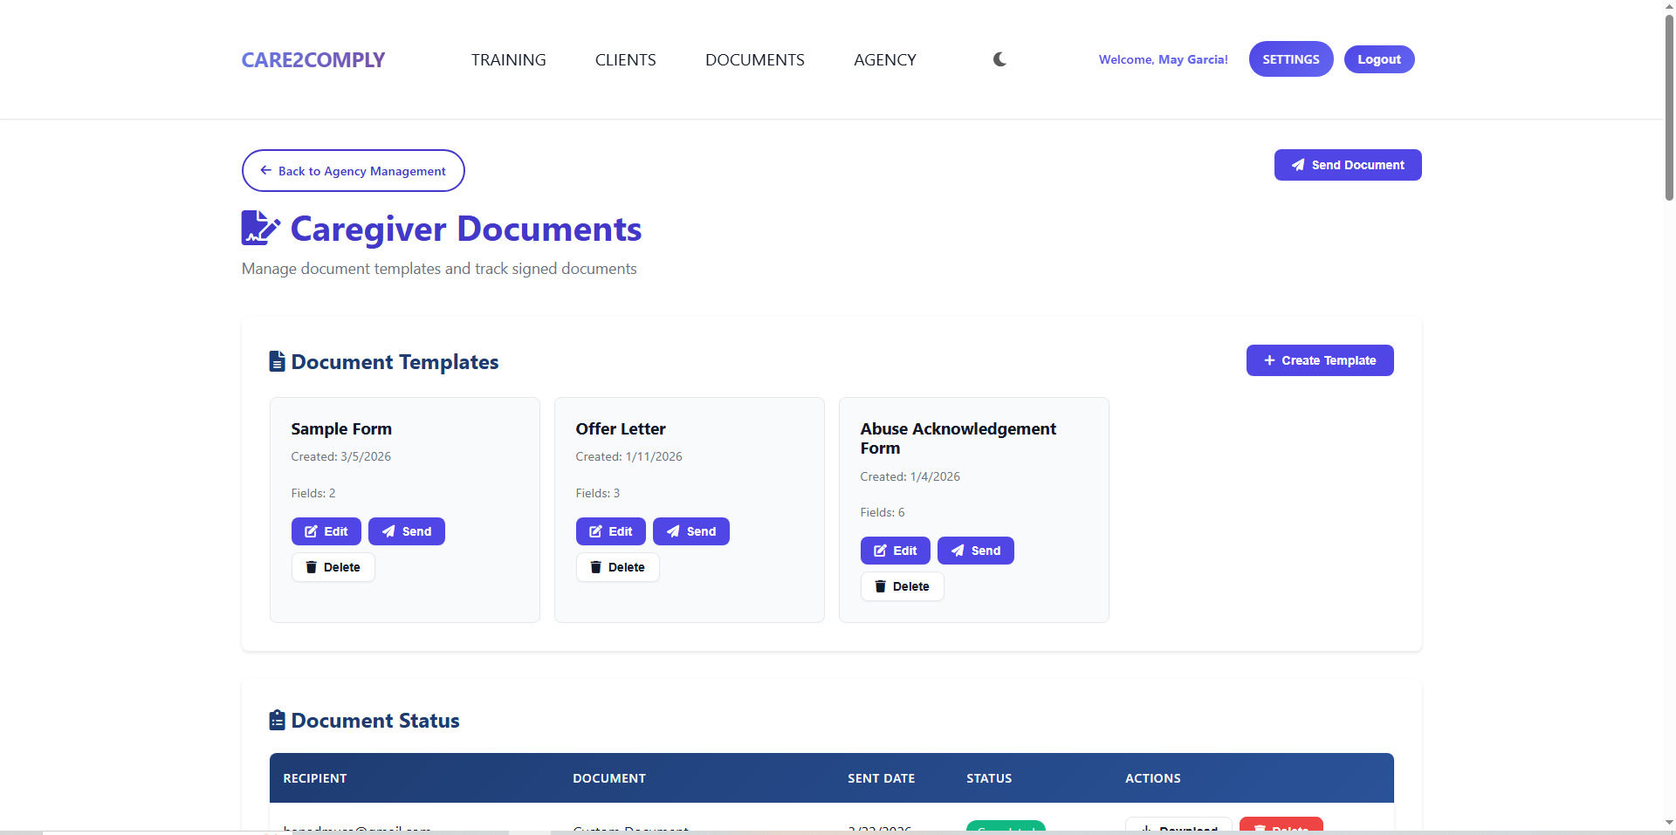Open the CLIENTS navigation item
1676x835 pixels.
pos(625,58)
